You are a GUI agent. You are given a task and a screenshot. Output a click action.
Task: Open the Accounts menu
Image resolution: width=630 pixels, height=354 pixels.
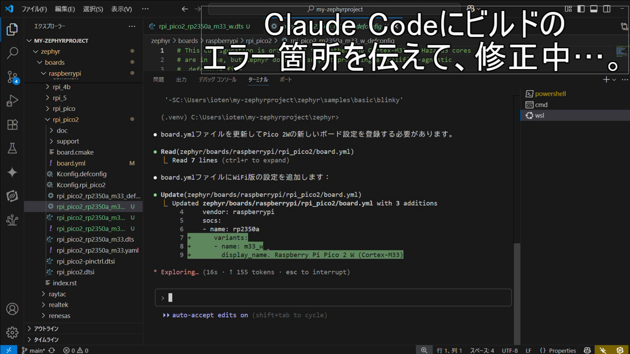point(12,309)
